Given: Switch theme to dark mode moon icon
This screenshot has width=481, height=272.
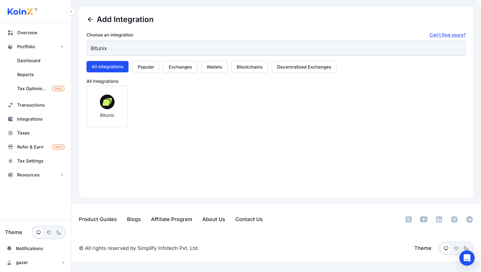Looking at the screenshot, I should tap(59, 232).
